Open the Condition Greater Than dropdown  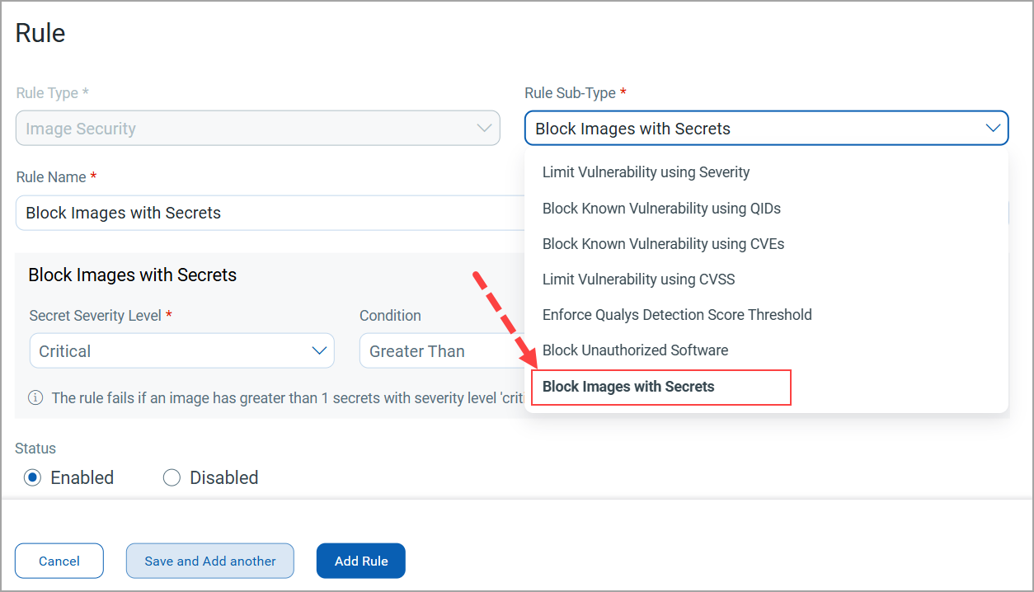pos(442,350)
